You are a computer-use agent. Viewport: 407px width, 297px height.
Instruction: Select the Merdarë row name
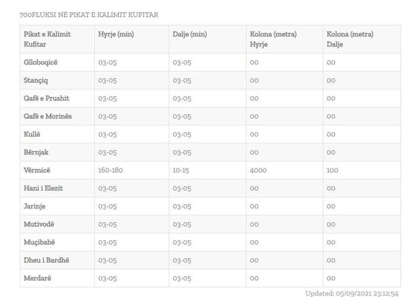(x=37, y=278)
